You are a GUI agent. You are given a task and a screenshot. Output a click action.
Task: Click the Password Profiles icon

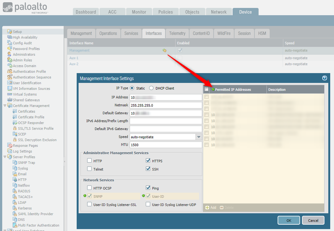pyautogui.click(x=10, y=49)
